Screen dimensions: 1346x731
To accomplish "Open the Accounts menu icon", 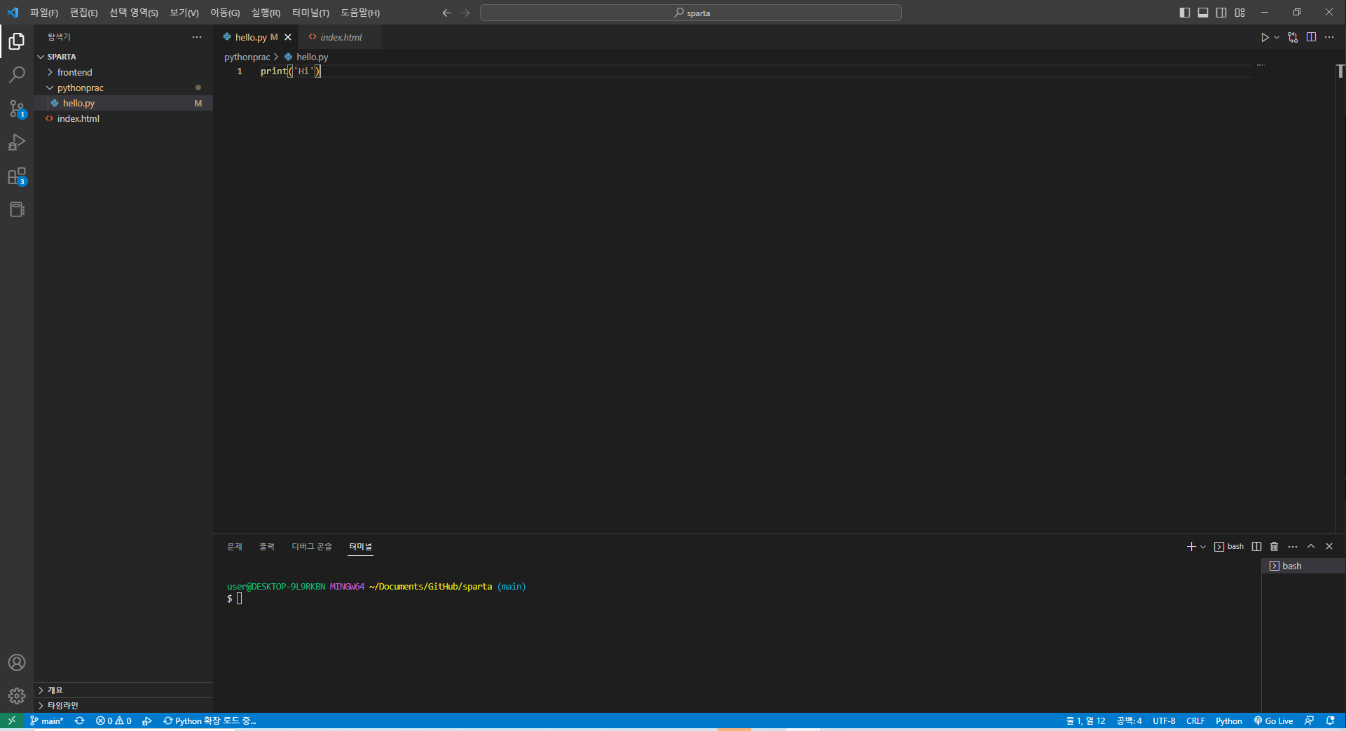I will click(17, 662).
